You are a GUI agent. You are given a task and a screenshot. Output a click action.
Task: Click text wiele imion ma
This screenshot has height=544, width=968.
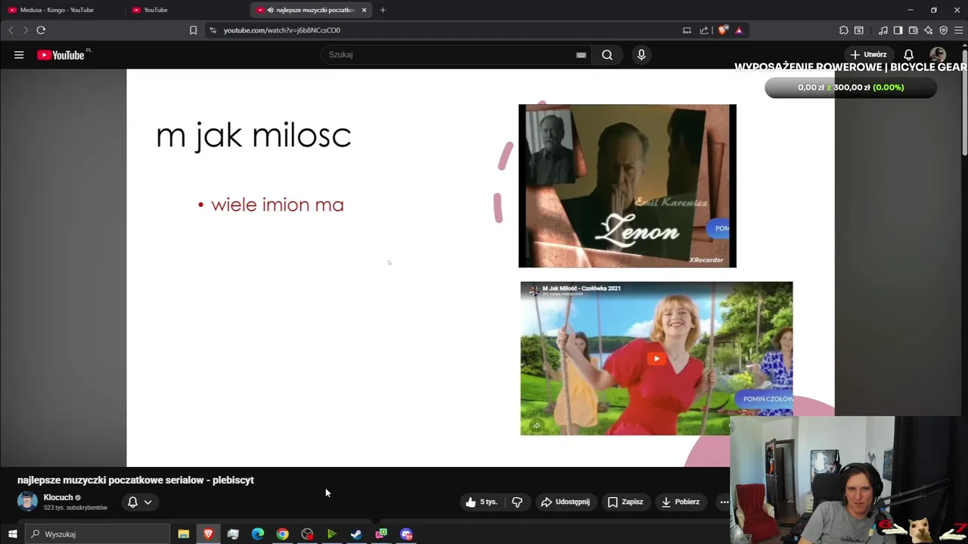click(x=278, y=205)
